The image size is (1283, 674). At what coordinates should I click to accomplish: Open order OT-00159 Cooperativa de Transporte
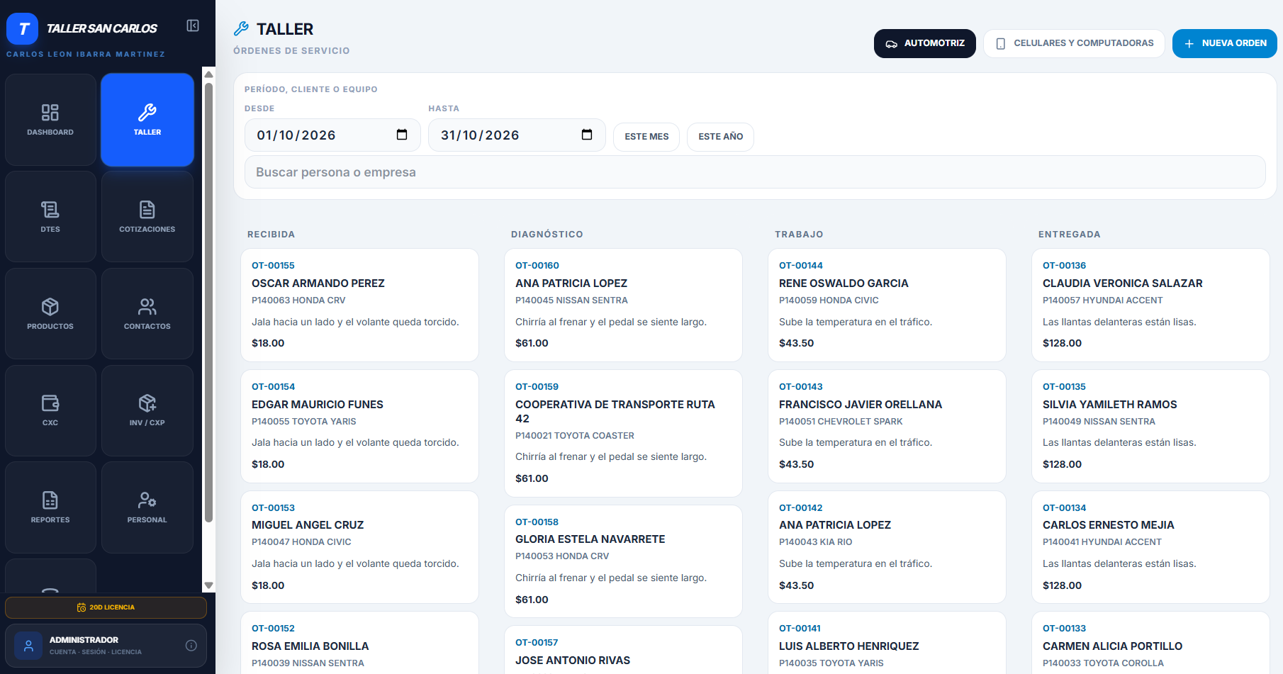coord(623,433)
